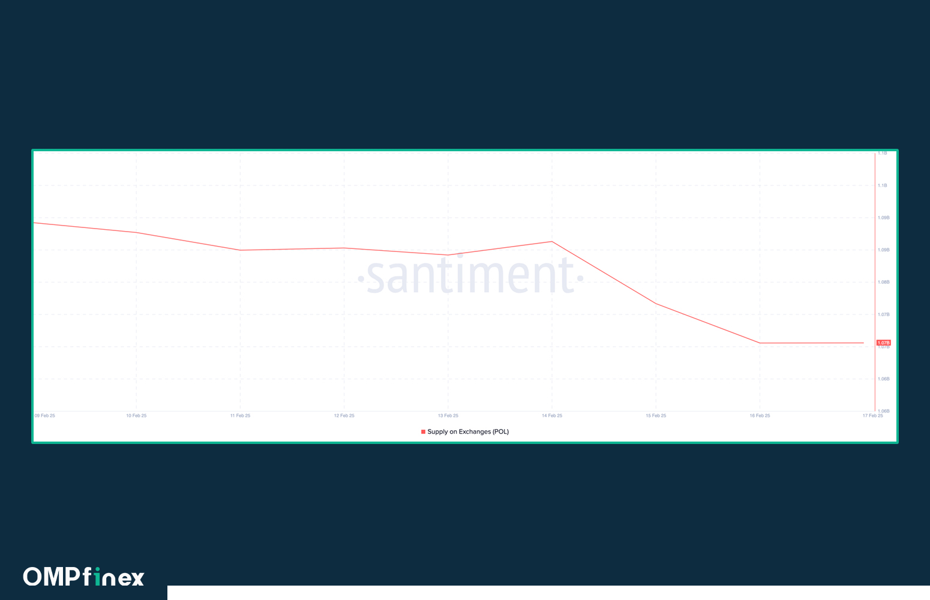This screenshot has width=930, height=600.
Task: Click the line's peak at 14 Feb
Action: click(552, 242)
